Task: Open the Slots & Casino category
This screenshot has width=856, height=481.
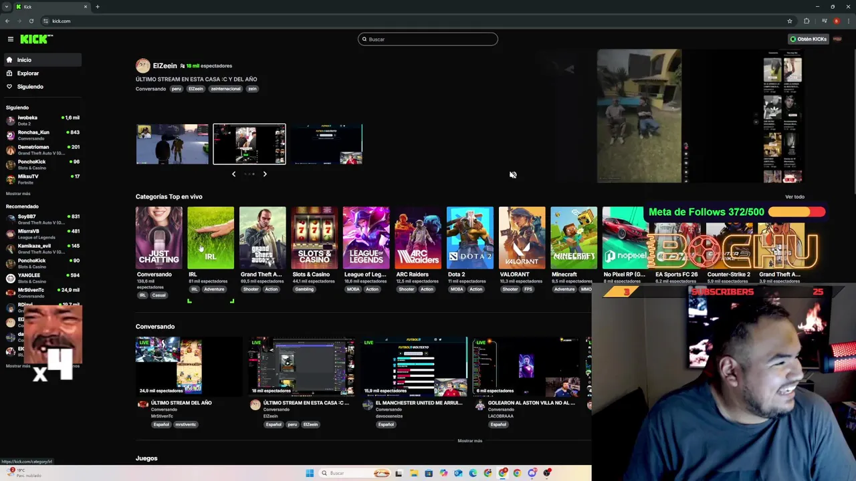Action: tap(314, 238)
